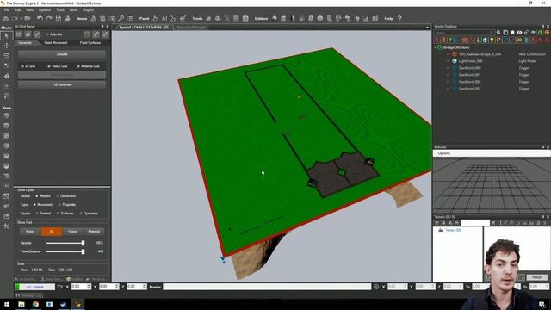The width and height of the screenshot is (551, 310).
Task: Switch to the Resource Manager tab
Action: point(191,28)
